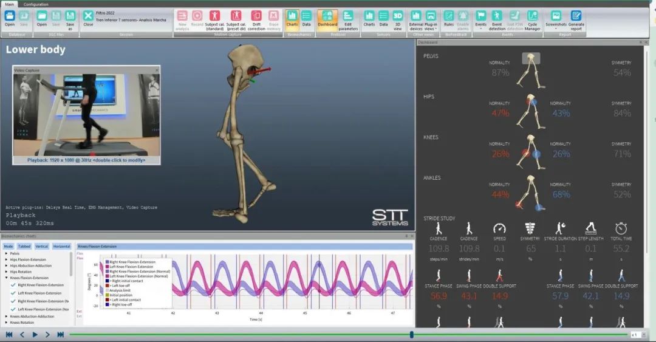Expand the Pelvis tree node
The width and height of the screenshot is (656, 342).
6,253
